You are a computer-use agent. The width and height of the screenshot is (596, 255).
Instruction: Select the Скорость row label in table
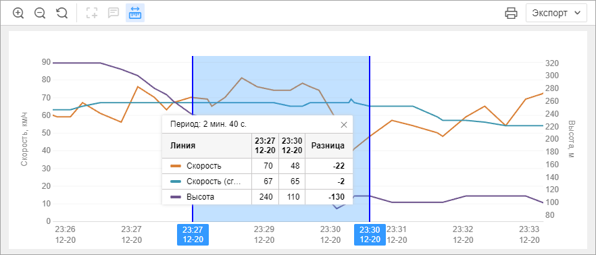point(204,166)
